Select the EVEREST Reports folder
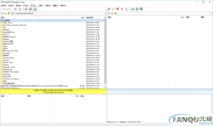213x126 pixels. click(52, 37)
